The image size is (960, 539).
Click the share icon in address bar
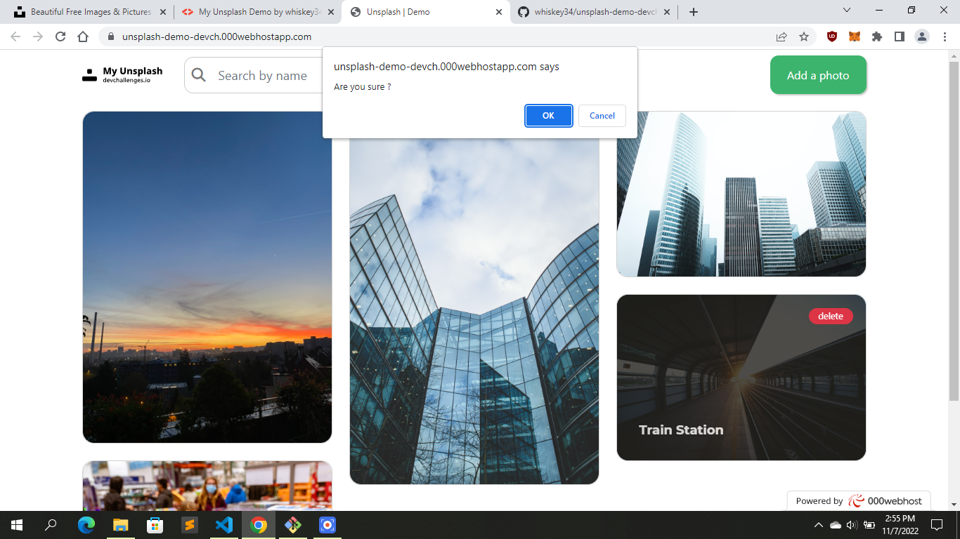click(781, 36)
